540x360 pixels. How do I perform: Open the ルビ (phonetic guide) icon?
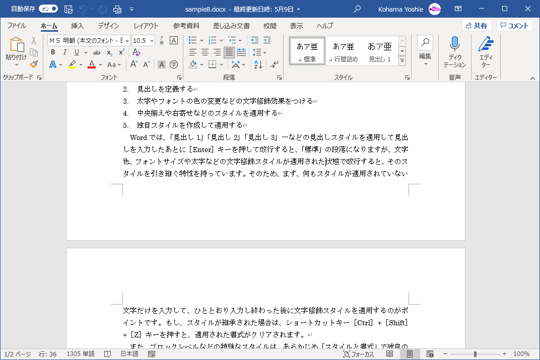pyautogui.click(x=162, y=41)
